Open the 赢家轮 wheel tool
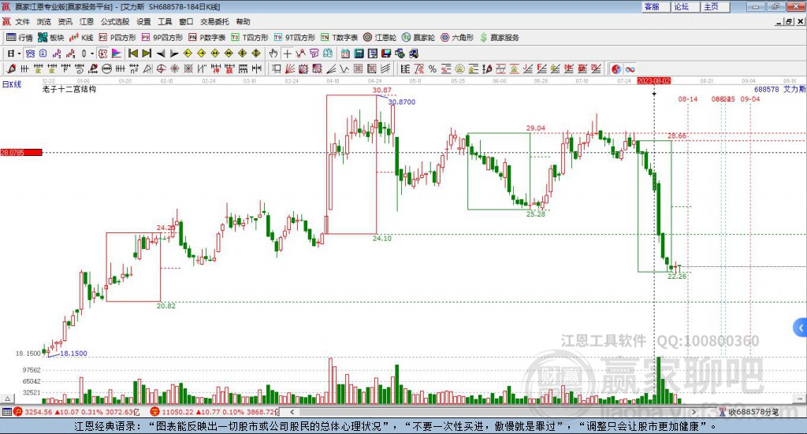Image resolution: width=807 pixels, height=434 pixels. point(418,38)
